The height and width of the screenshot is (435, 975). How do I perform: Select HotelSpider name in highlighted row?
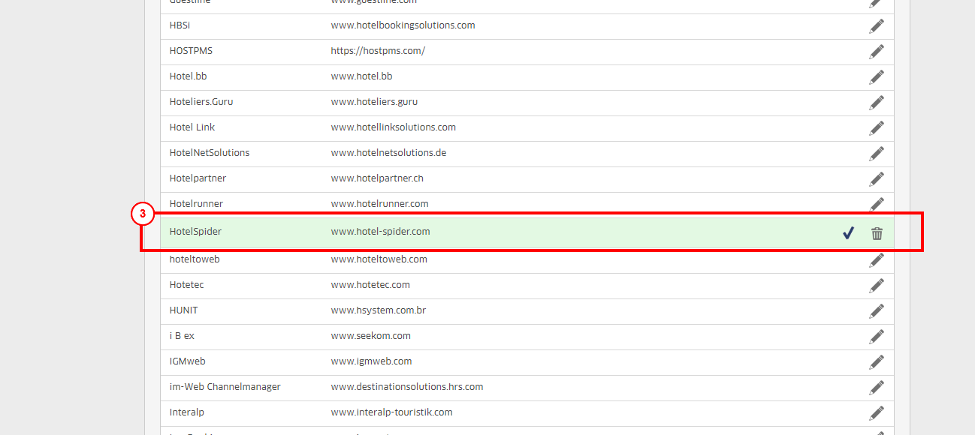tap(195, 232)
